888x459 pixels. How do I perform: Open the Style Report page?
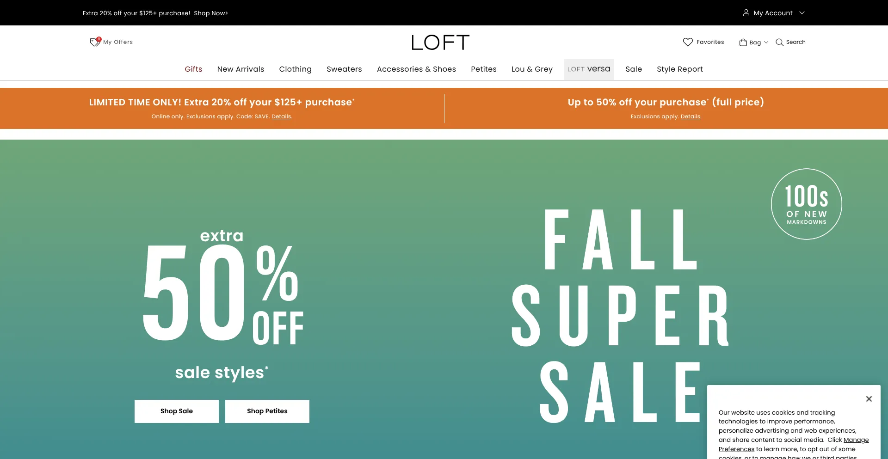click(x=679, y=69)
